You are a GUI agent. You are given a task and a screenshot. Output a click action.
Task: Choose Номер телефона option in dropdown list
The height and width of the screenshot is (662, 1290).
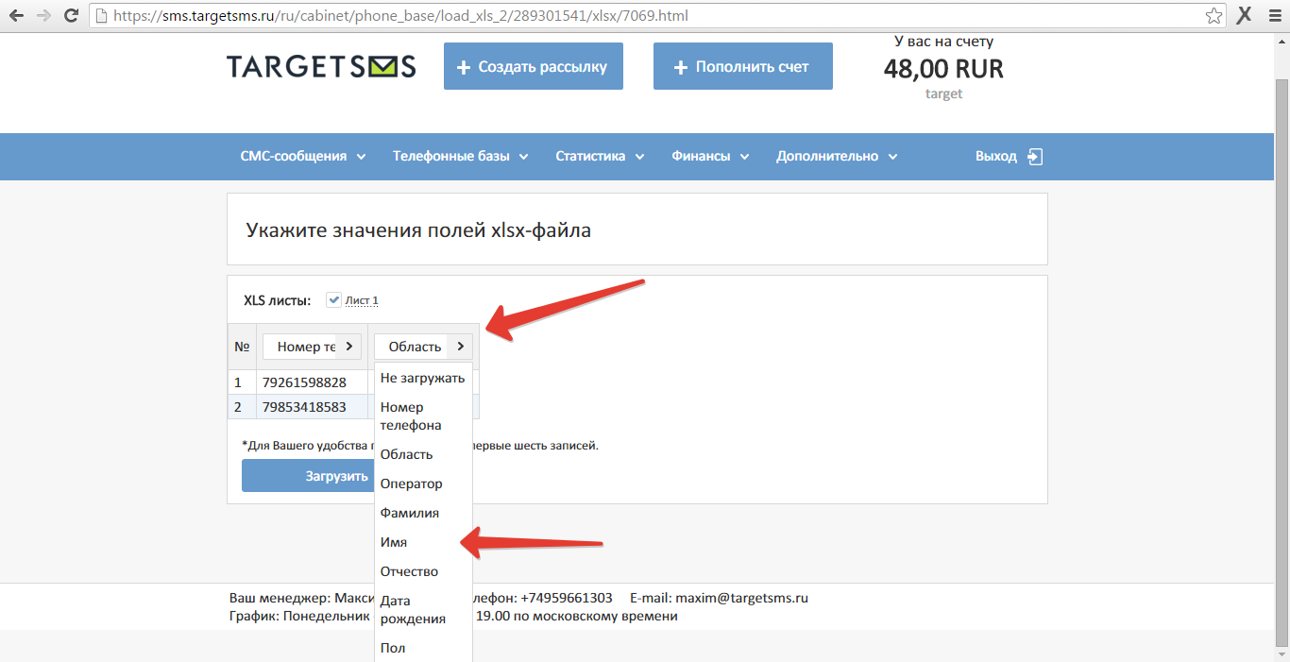[423, 416]
